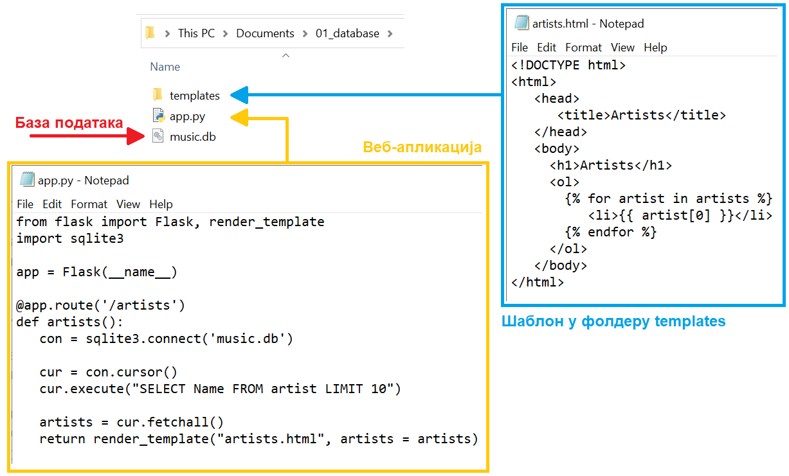Click This PC in the address breadcrumb
Viewport: 789px width, 476px height.
click(196, 33)
